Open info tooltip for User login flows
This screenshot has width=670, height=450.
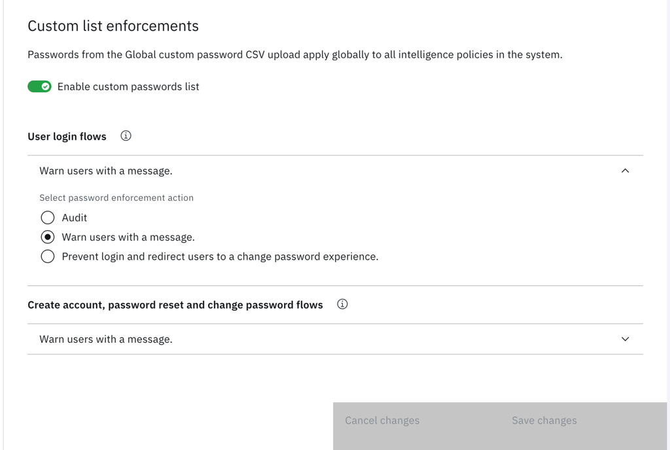[126, 136]
